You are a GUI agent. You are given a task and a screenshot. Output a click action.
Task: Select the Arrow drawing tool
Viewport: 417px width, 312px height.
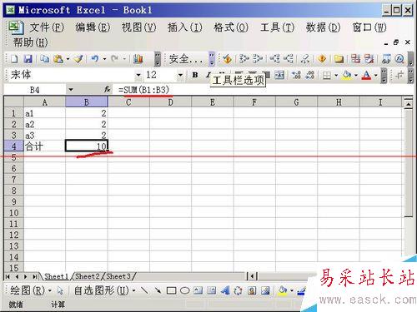click(x=158, y=290)
